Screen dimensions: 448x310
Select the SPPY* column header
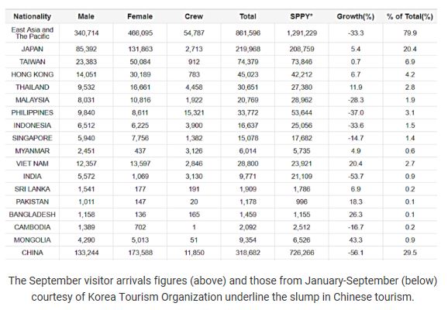tap(302, 16)
